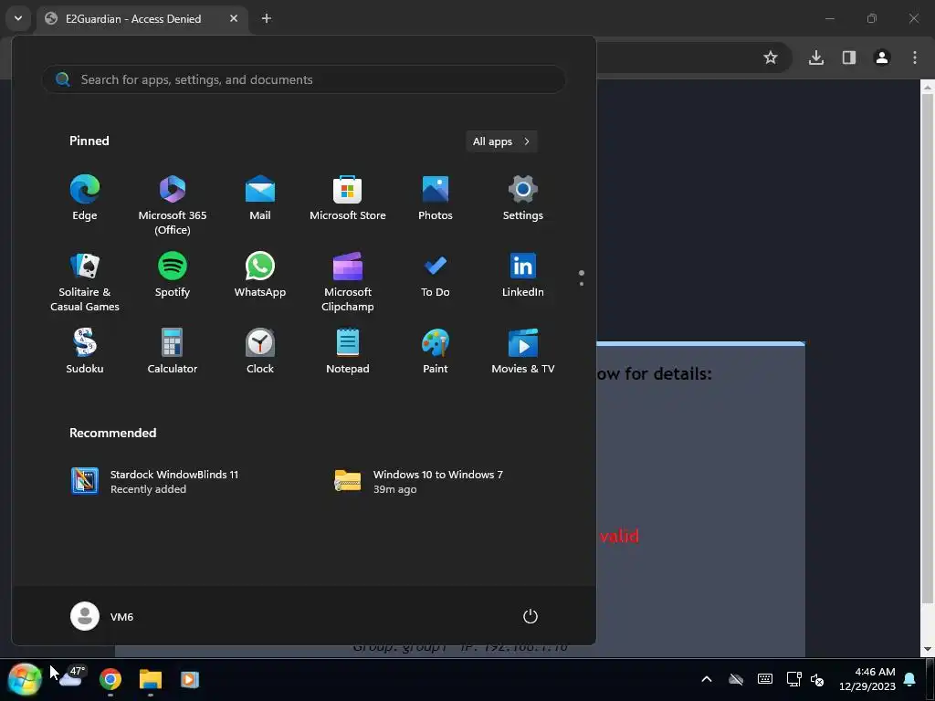Show hidden system tray icons
935x701 pixels.
tap(707, 679)
